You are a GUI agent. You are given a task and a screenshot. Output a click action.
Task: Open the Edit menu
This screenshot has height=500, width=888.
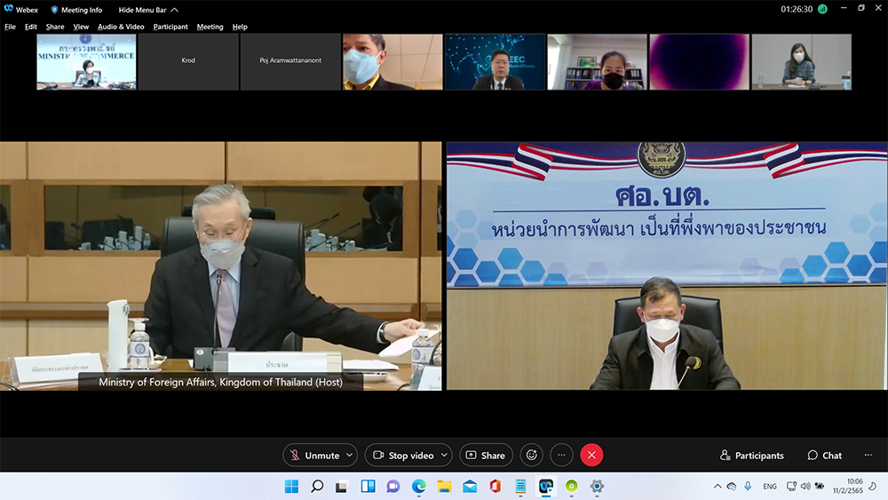point(30,27)
